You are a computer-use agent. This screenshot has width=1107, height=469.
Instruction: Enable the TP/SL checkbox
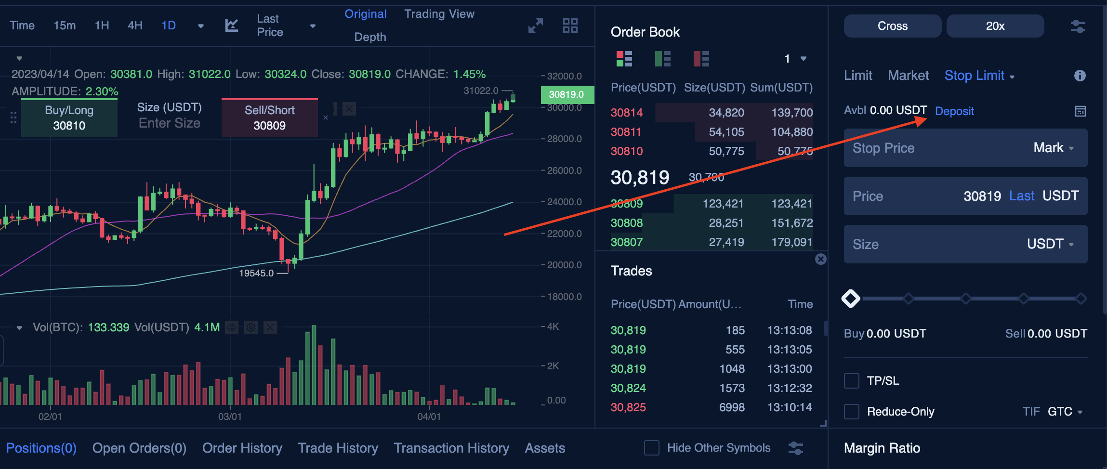tap(852, 381)
